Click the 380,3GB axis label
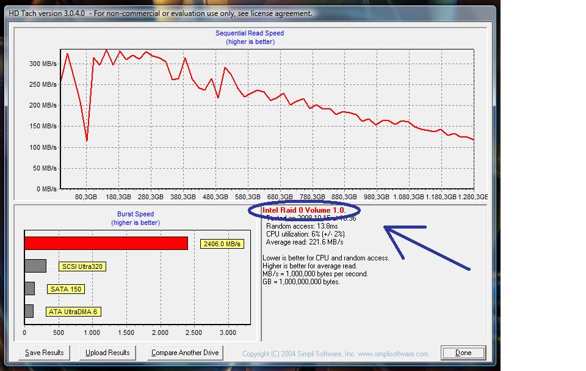Image resolution: width=586 pixels, height=371 pixels. [183, 197]
